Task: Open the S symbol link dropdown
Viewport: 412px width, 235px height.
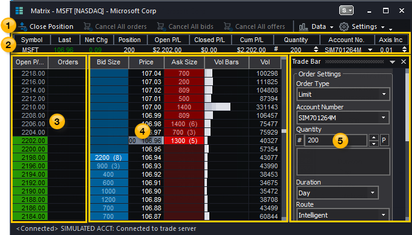Action: pyautogui.click(x=346, y=10)
